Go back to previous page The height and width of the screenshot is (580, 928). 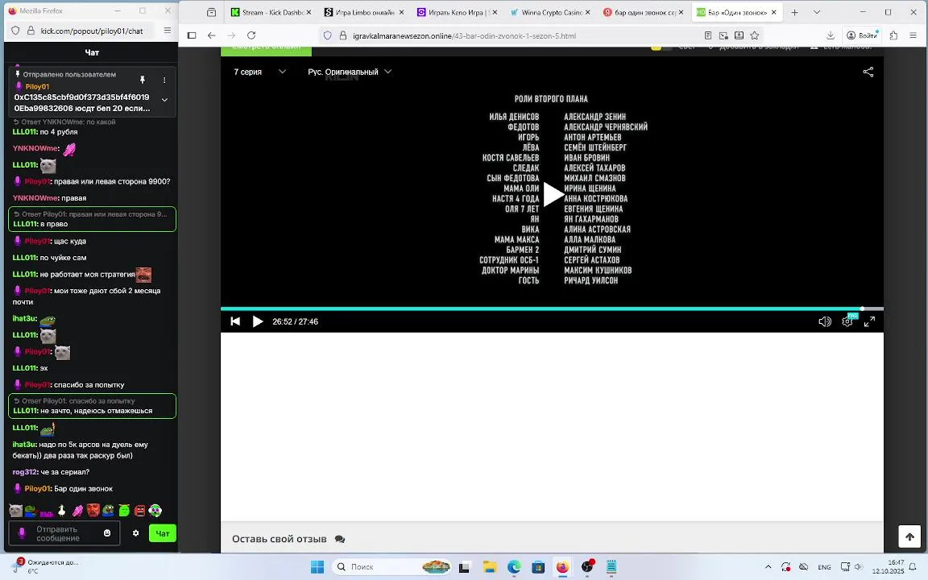tap(211, 35)
